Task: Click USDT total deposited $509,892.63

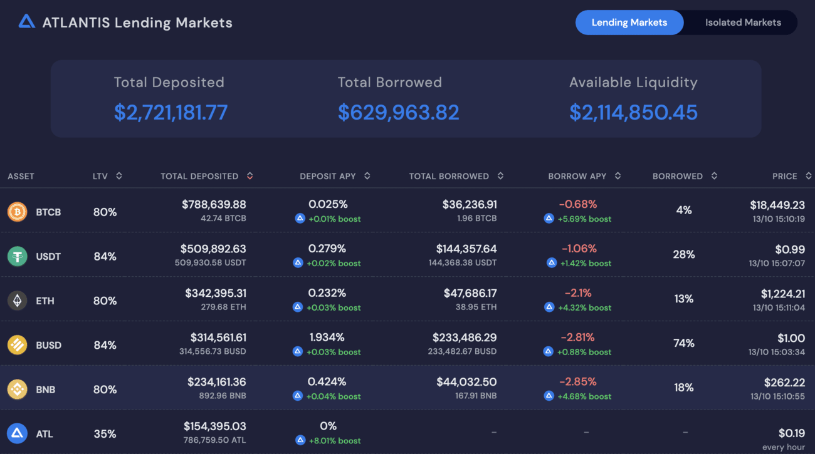Action: (213, 249)
